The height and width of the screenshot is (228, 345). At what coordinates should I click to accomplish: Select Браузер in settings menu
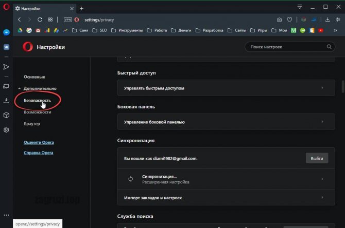32,124
